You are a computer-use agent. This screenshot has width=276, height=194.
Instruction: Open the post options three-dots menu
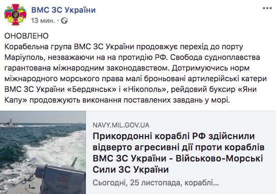click(x=267, y=8)
